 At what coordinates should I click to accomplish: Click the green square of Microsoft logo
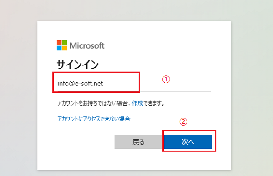tap(65, 43)
